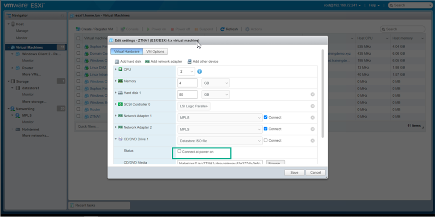Screen dimensions: 435x217
Task: Check Connect for CD/DVD Drive 1
Action: click(x=265, y=140)
